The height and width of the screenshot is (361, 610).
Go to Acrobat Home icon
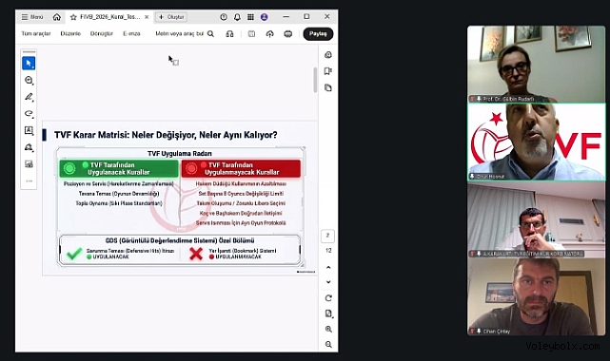57,17
